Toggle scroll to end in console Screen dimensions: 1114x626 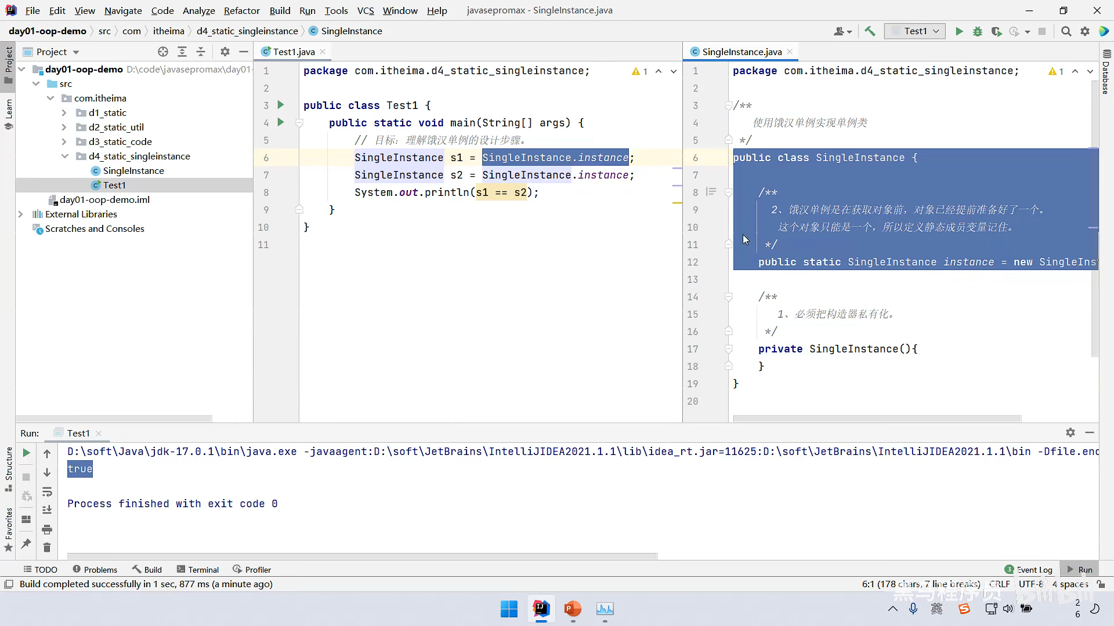[x=47, y=510]
